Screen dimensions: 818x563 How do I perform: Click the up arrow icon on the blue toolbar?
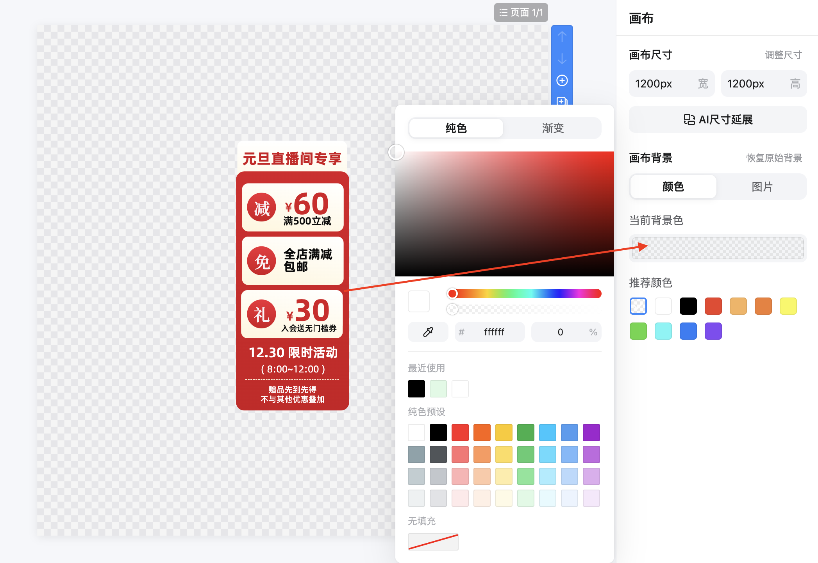562,36
